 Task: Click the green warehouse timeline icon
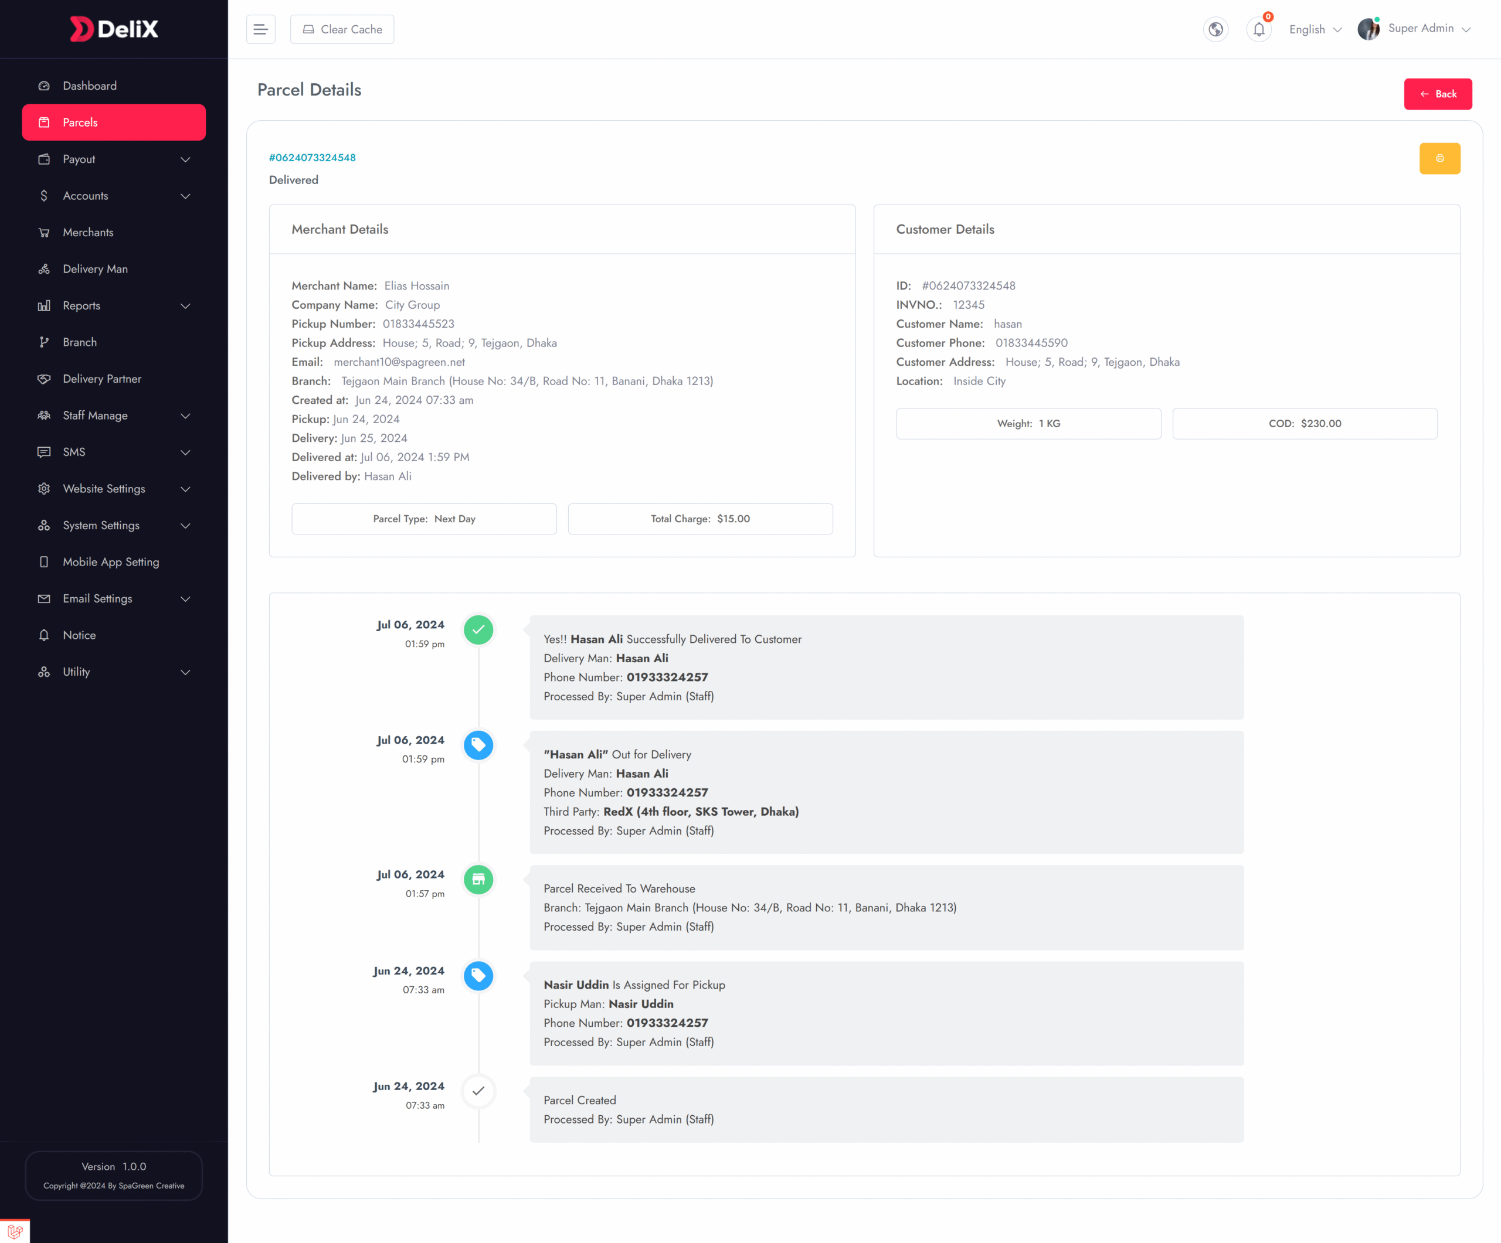click(x=478, y=880)
